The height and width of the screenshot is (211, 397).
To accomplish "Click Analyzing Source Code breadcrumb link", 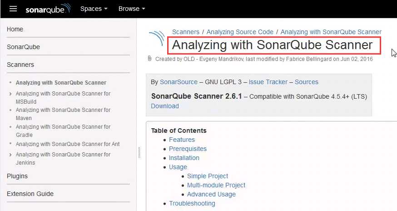I will 240,32.
